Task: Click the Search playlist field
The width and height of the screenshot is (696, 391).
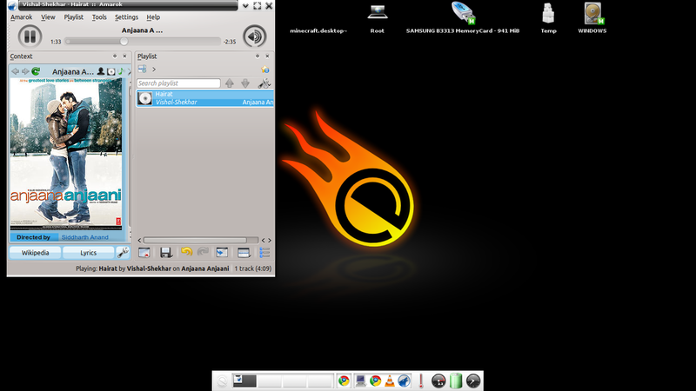Action: point(178,83)
